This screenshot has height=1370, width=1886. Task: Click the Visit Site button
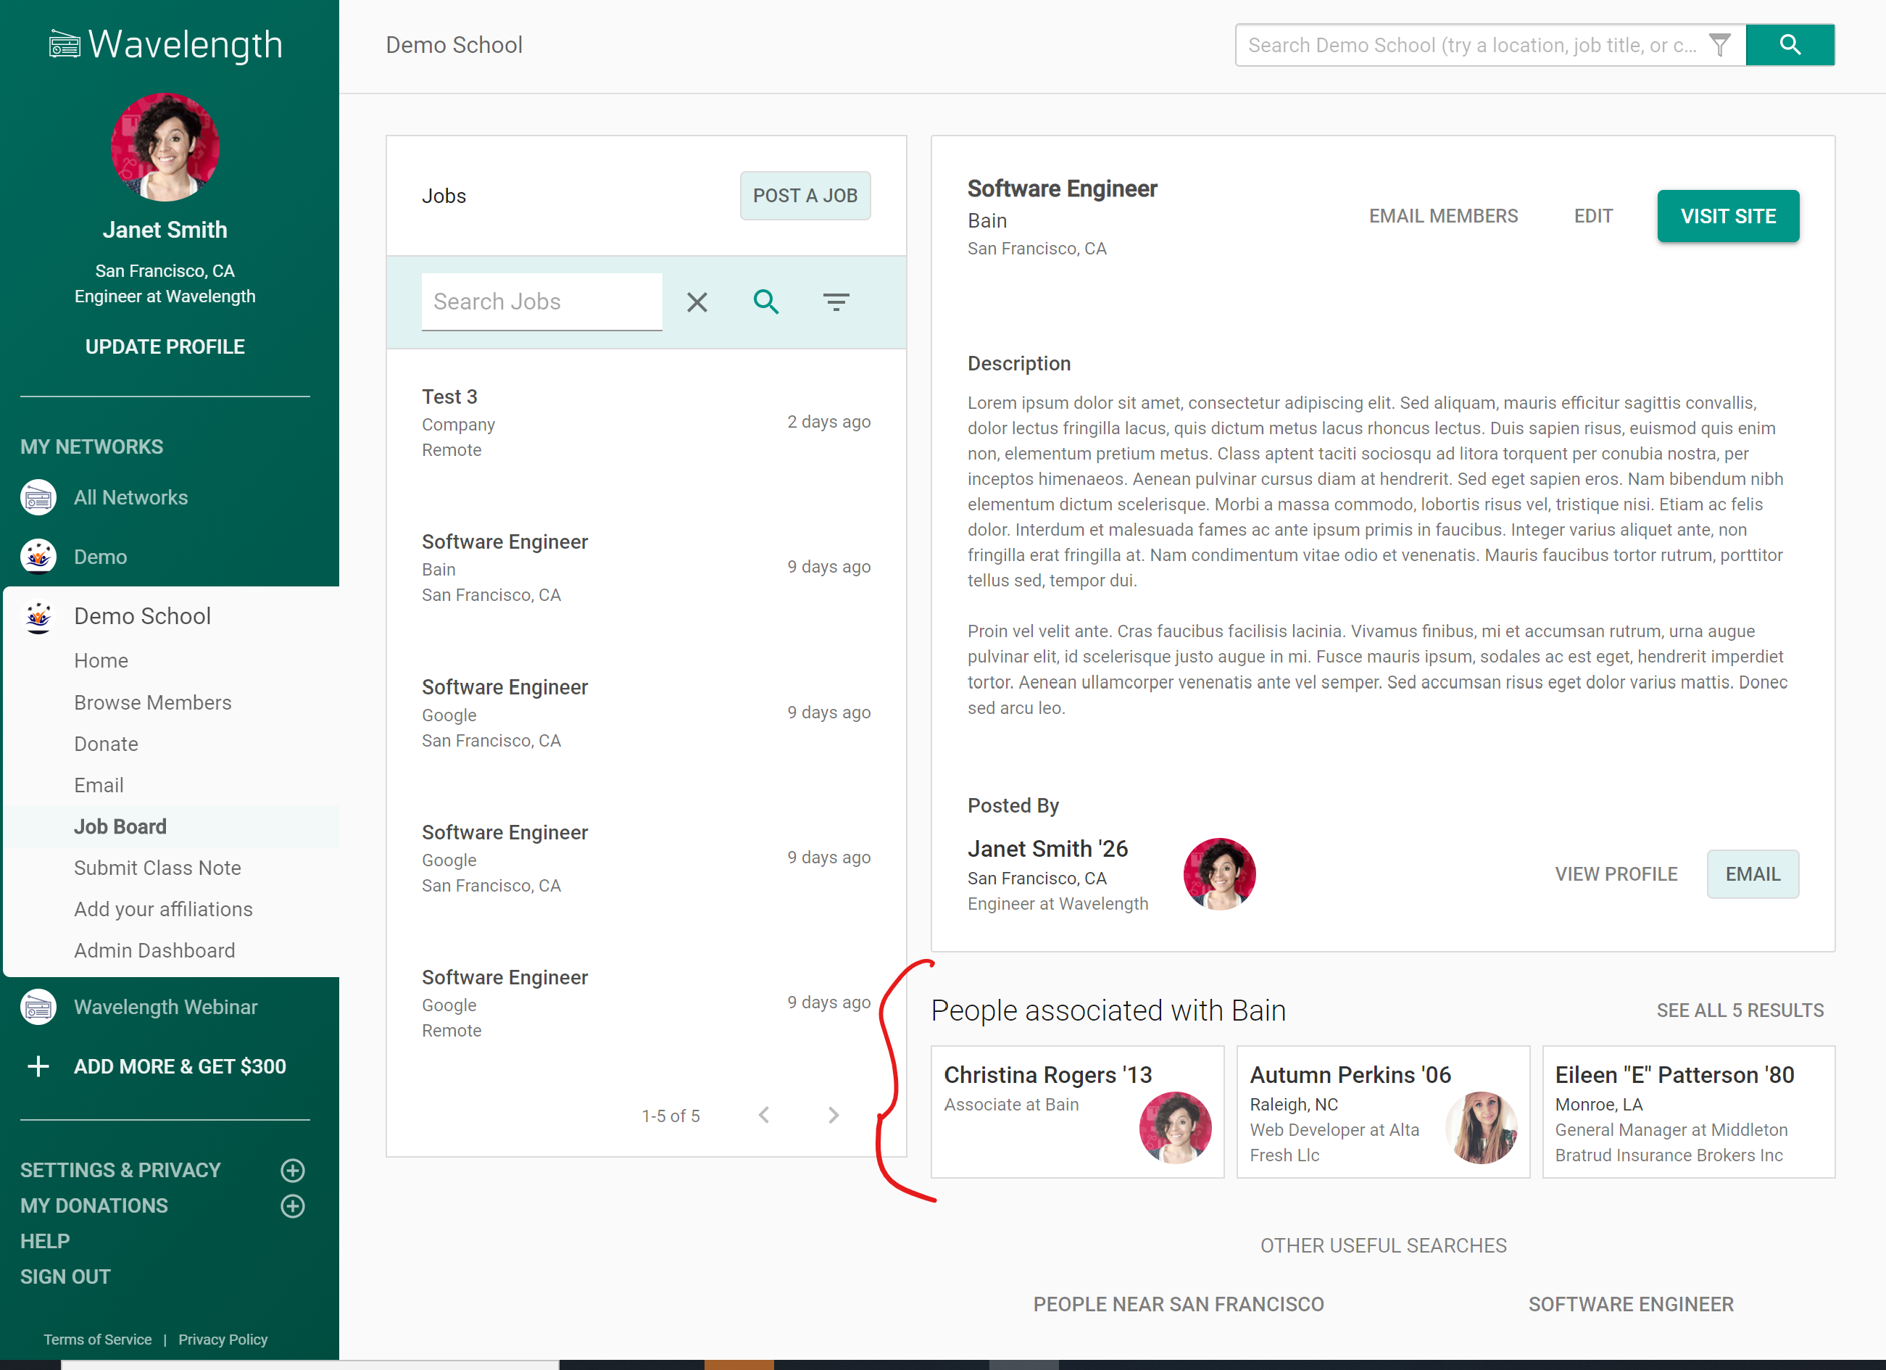(1727, 216)
